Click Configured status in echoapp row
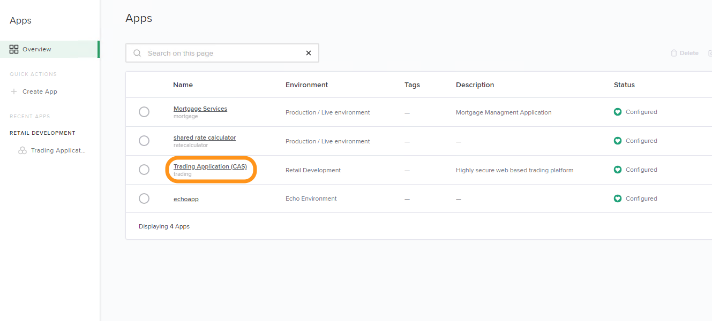The width and height of the screenshot is (712, 321). coord(641,198)
